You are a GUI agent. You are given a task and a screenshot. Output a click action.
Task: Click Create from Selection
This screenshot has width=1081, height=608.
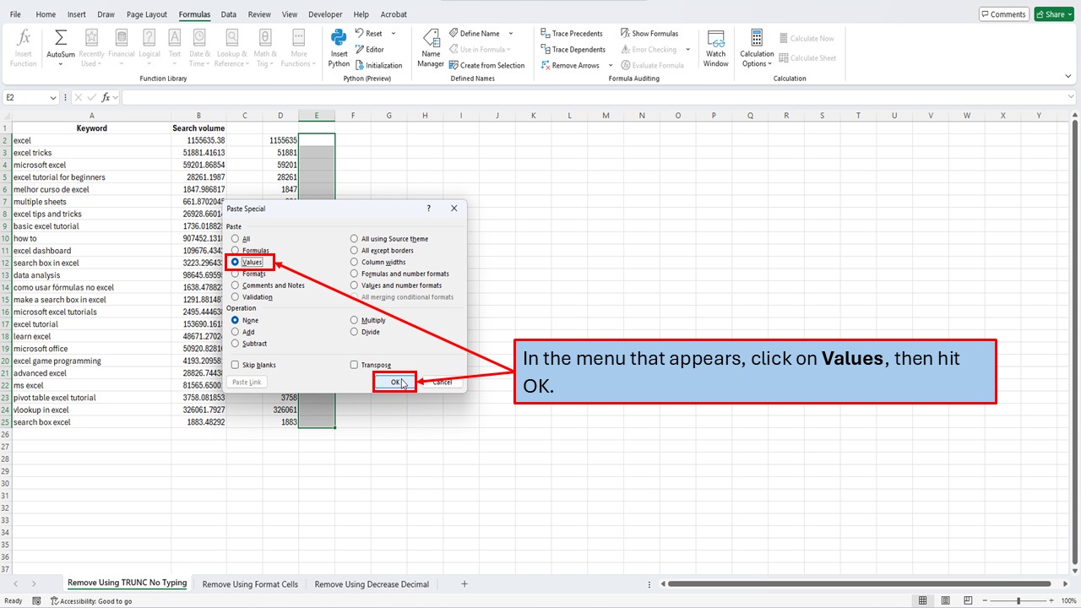coord(488,65)
